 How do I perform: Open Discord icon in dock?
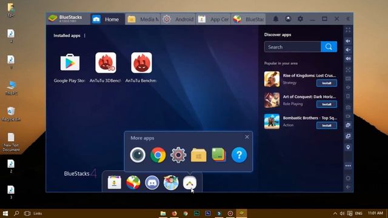(152, 182)
